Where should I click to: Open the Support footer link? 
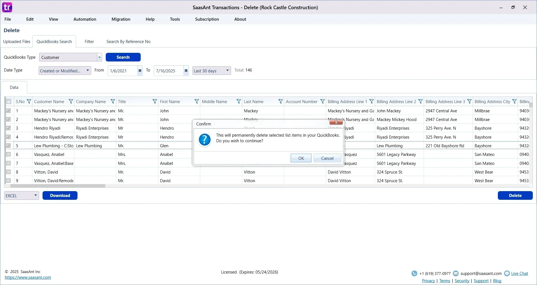pos(481,281)
